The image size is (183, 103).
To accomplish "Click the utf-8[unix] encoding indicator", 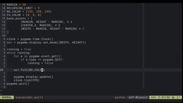I will [x=138, y=97].
